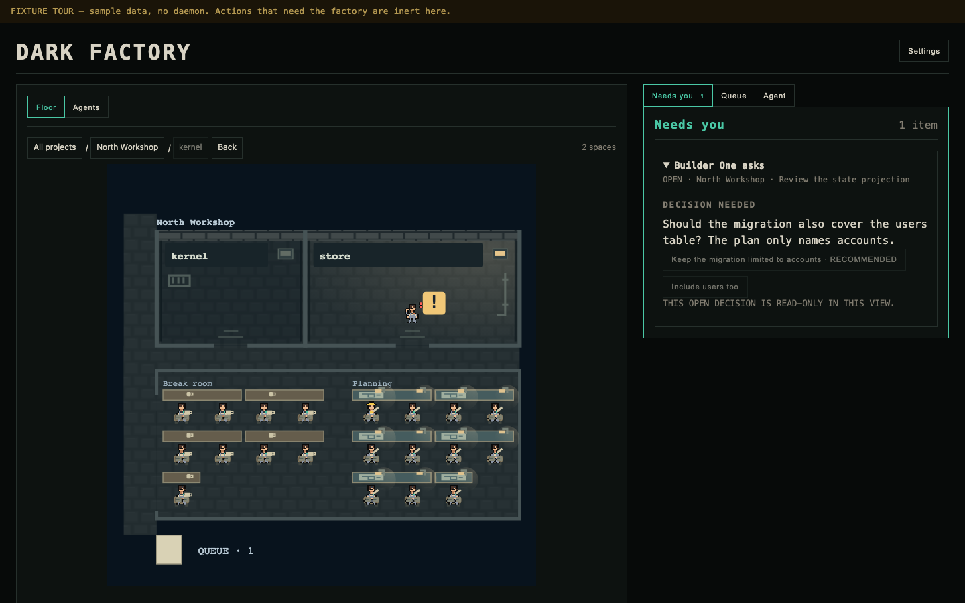The height and width of the screenshot is (603, 965).
Task: Click the short table in Break room's last row
Action: coord(181,477)
